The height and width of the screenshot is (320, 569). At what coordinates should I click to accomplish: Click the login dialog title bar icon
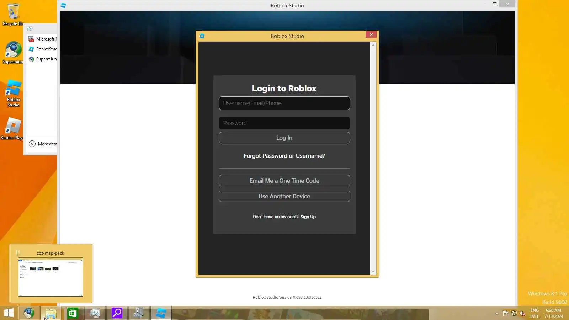coord(202,36)
